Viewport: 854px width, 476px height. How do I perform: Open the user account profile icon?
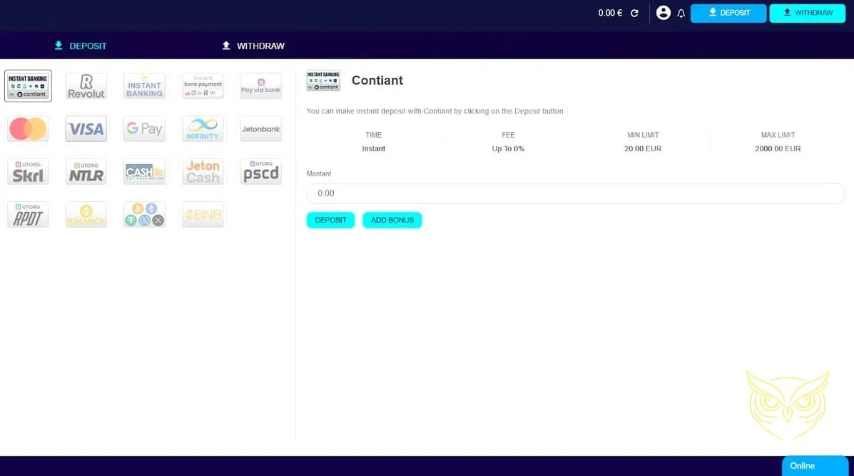[663, 13]
